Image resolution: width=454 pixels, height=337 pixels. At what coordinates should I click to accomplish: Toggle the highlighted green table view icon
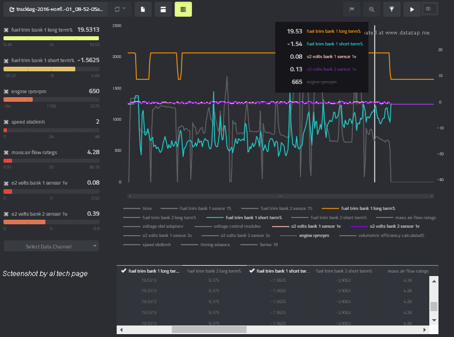point(183,9)
